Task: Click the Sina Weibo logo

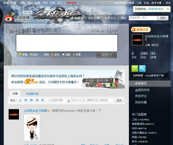Action: [x=17, y=18]
